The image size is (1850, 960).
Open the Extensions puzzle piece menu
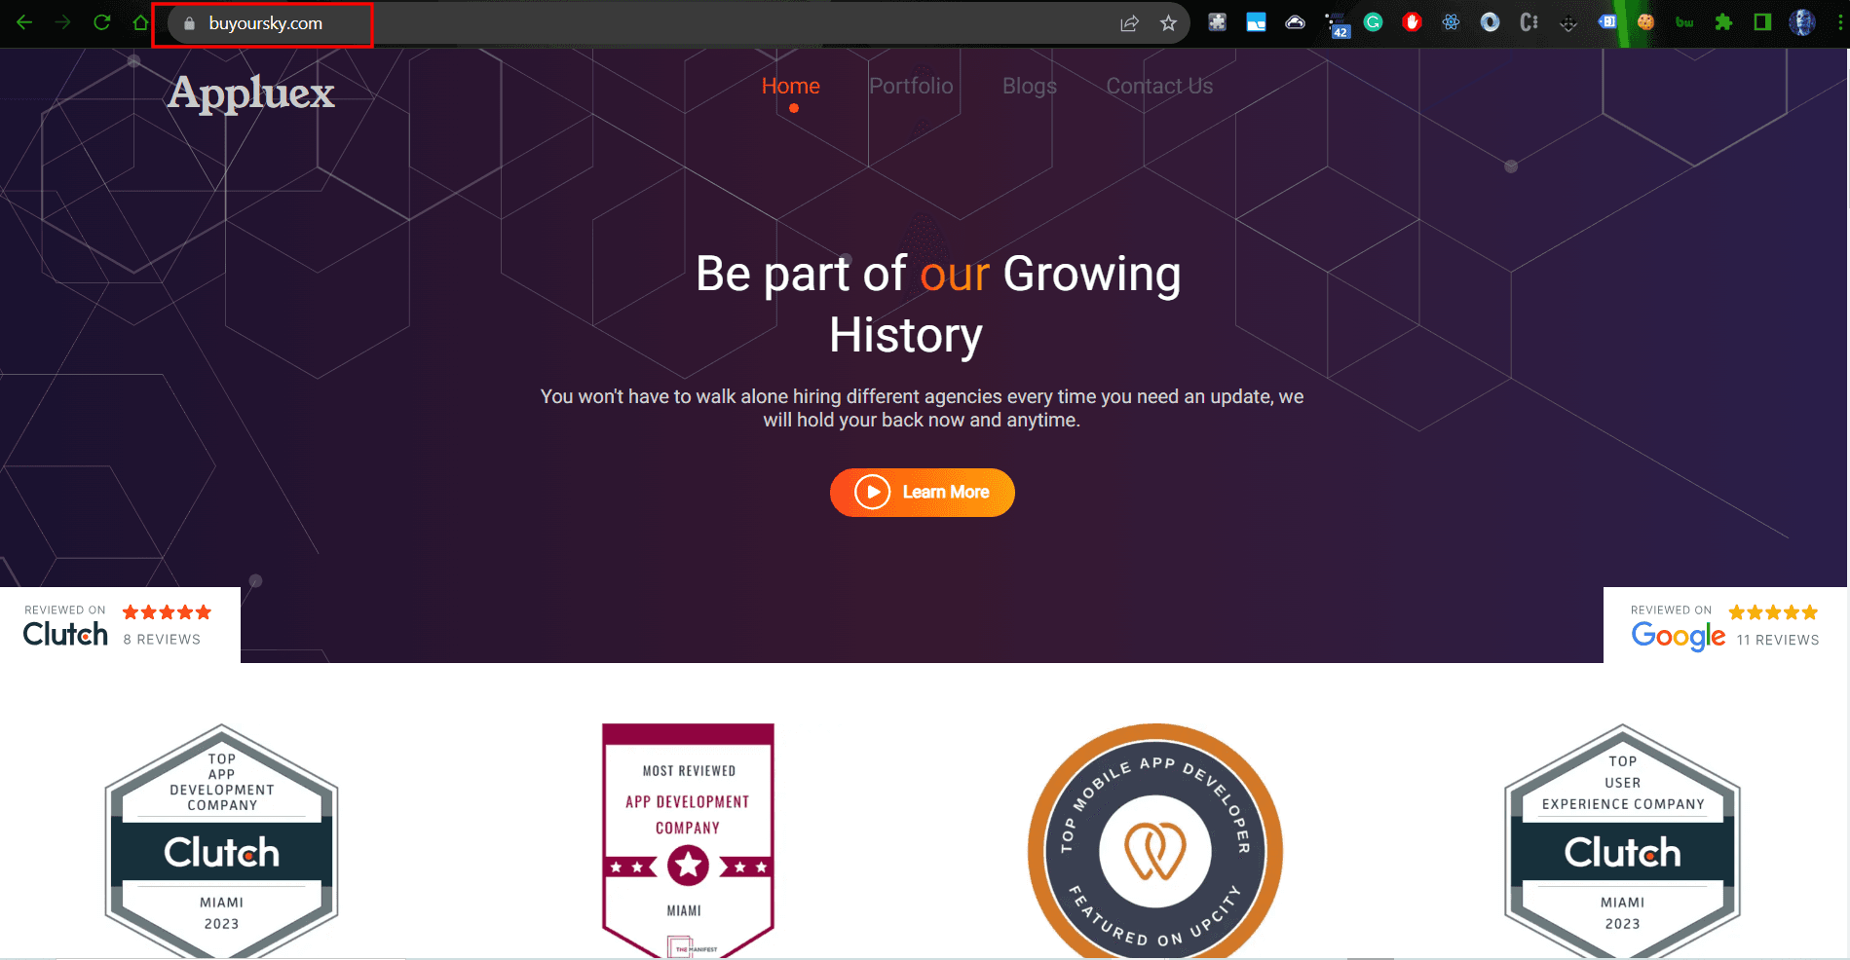(1724, 22)
